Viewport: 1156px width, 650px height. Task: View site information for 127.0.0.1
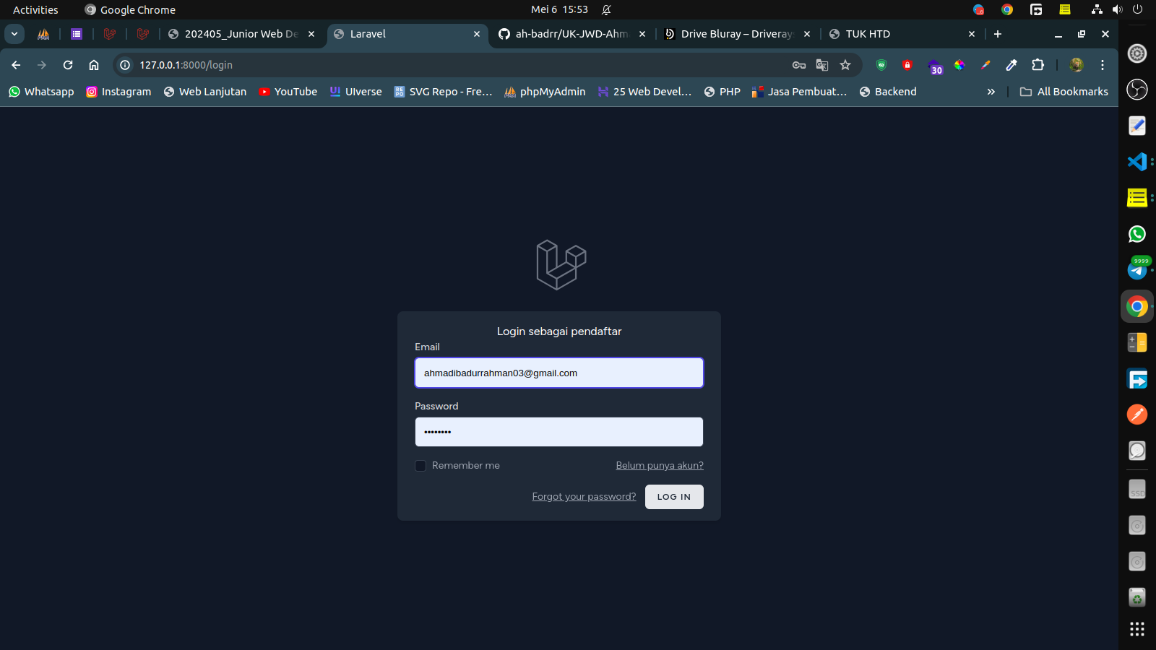pyautogui.click(x=125, y=65)
